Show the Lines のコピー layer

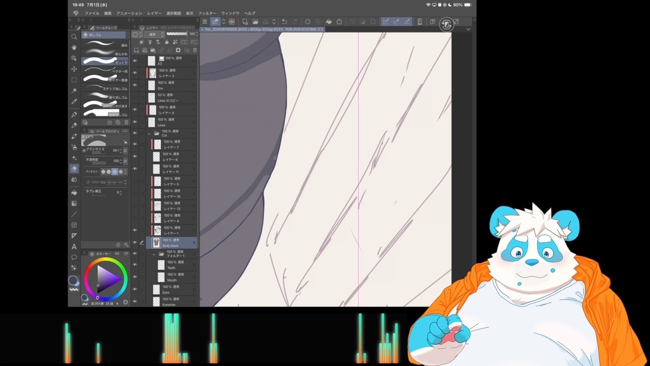tap(135, 97)
